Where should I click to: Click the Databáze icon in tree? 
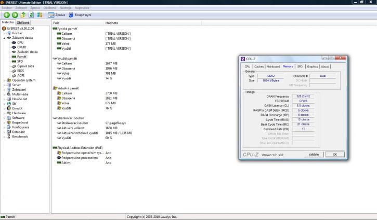[9, 132]
